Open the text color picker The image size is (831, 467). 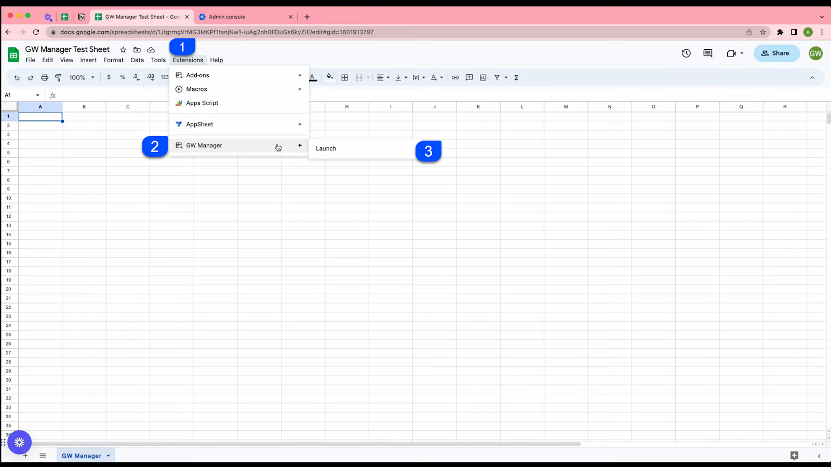point(313,77)
